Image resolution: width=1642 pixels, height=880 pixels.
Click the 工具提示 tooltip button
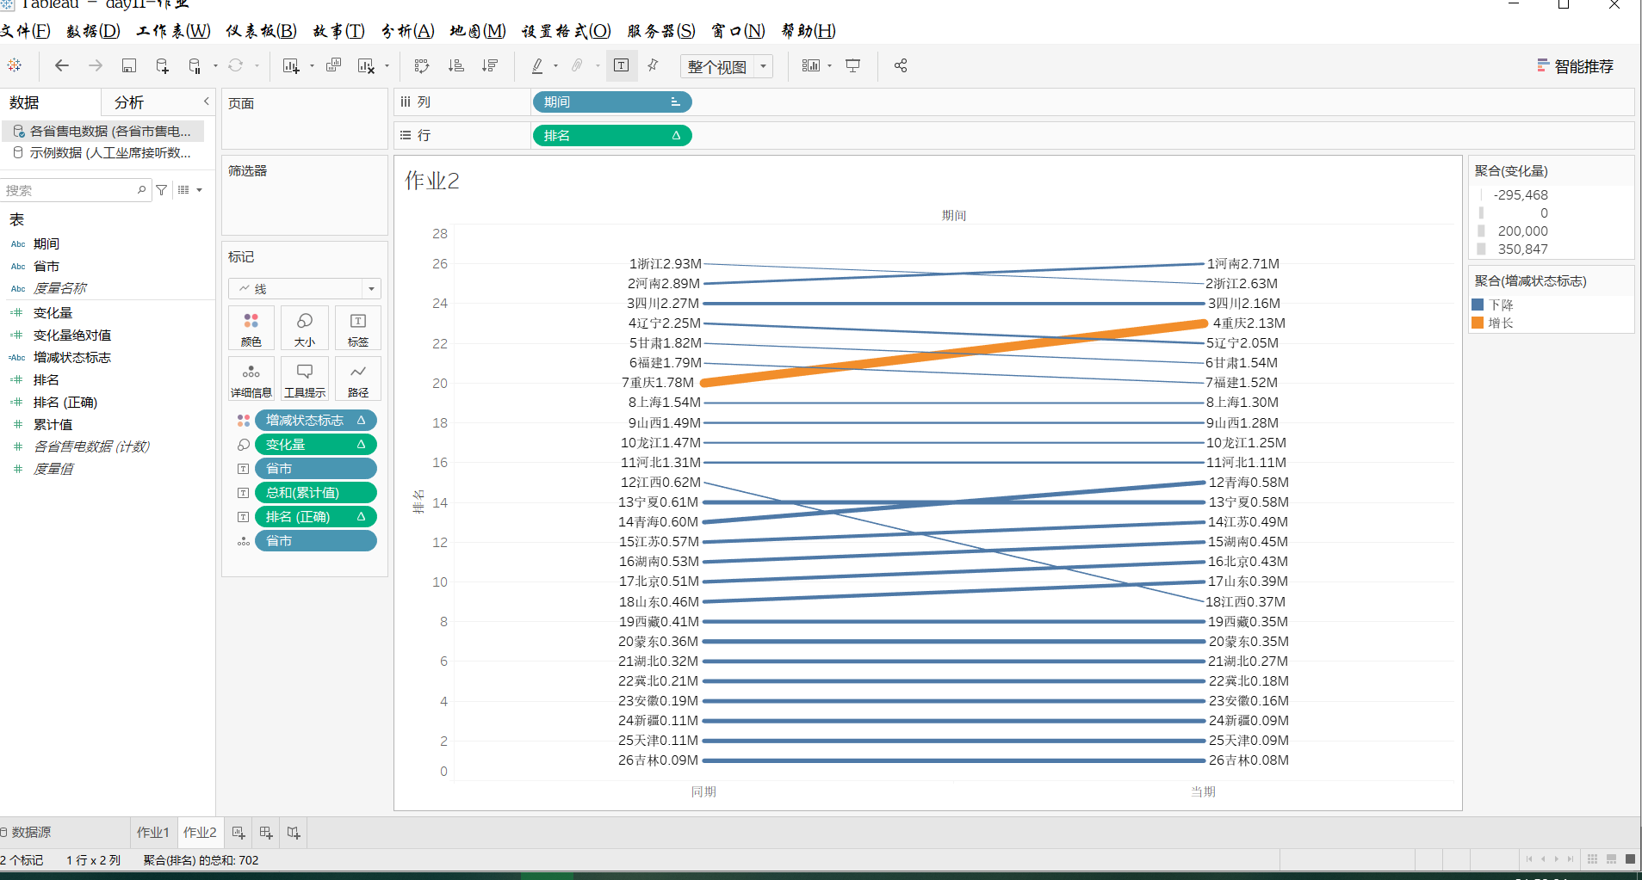[x=305, y=380]
